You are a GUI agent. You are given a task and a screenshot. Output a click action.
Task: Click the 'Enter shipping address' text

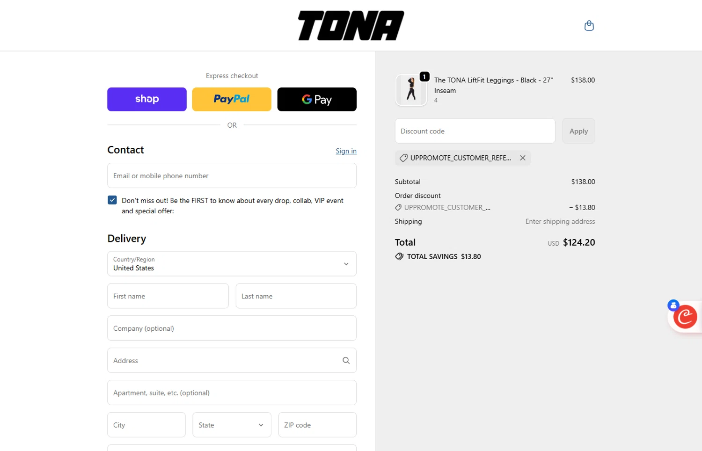pos(560,221)
